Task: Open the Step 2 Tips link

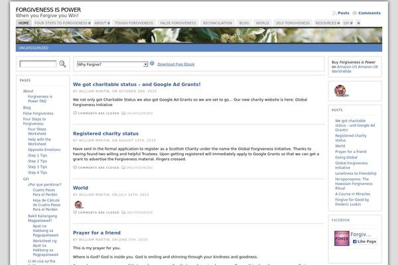Action: tap(37, 161)
